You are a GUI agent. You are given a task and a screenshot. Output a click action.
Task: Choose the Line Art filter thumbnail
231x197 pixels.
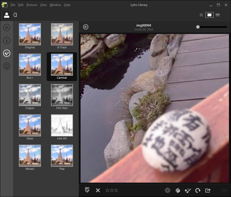[x=62, y=126]
